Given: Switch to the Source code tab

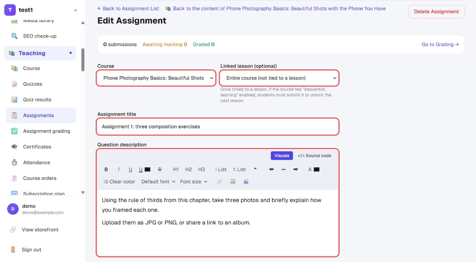Looking at the screenshot, I should pyautogui.click(x=314, y=156).
